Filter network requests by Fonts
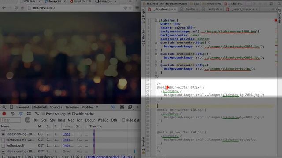 pyautogui.click(x=79, y=120)
